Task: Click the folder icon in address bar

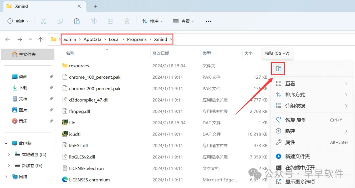Action: pyautogui.click(x=54, y=39)
